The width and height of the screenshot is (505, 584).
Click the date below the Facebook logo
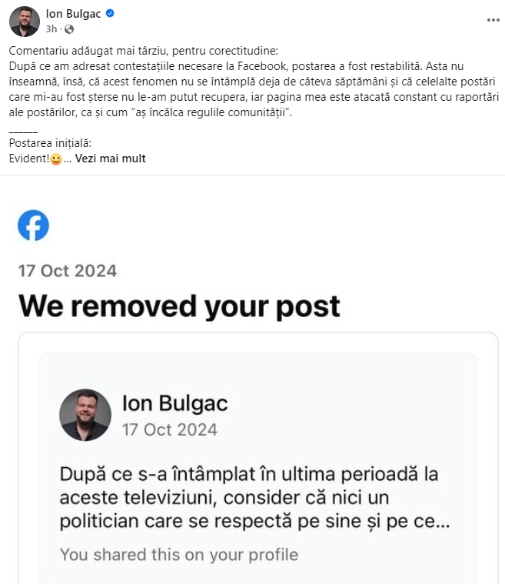pyautogui.click(x=68, y=270)
